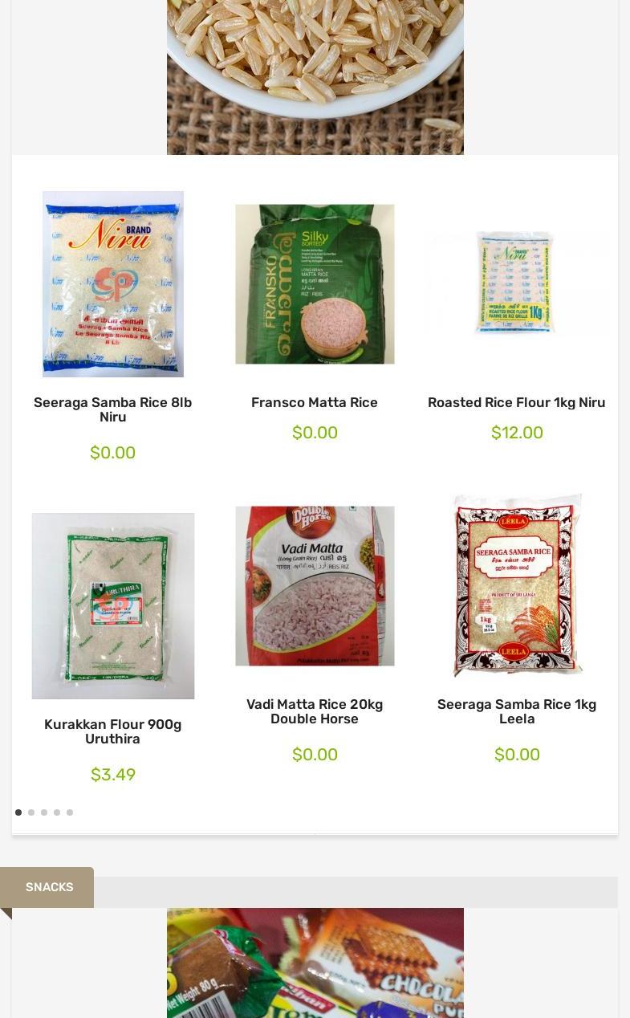Go to fourth carousel page dot
The image size is (630, 1018).
[x=57, y=812]
